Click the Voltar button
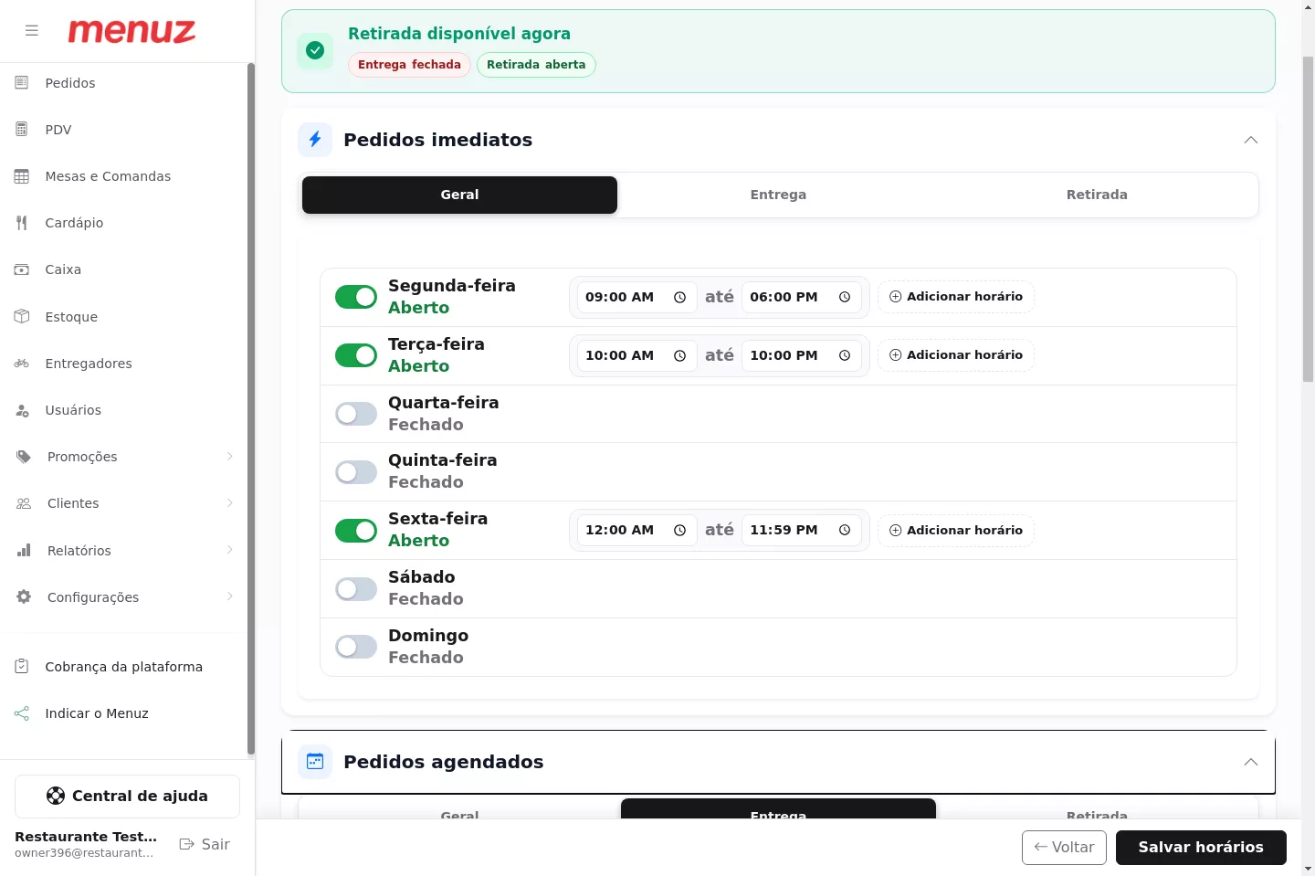Screen dimensions: 1315x876 (1064, 848)
